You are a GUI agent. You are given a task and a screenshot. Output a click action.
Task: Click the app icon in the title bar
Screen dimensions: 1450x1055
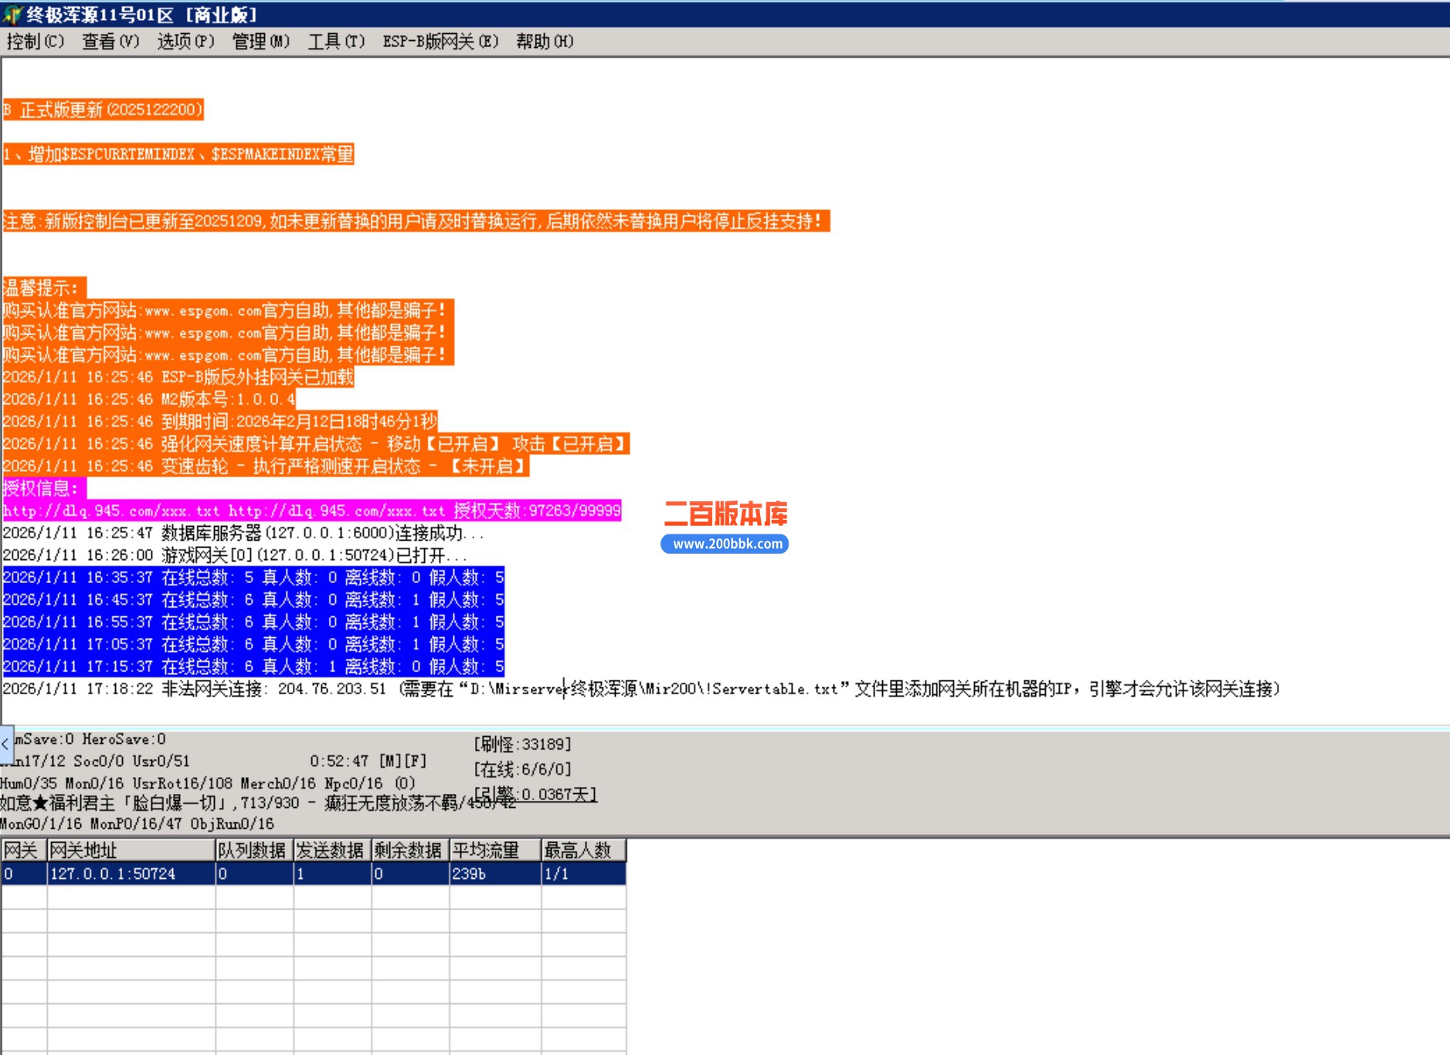(12, 14)
